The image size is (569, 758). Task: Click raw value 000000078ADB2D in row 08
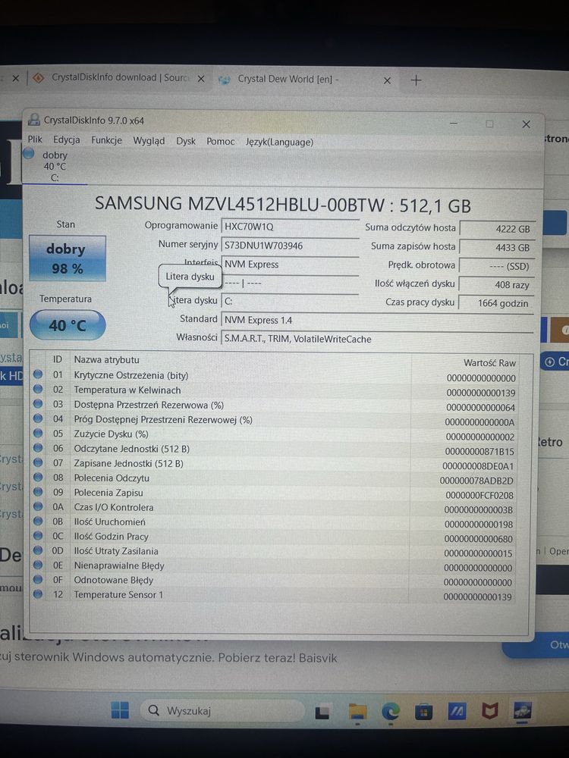476,481
